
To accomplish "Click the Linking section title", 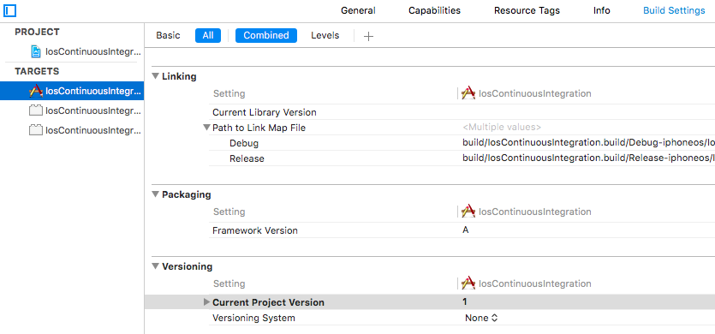I will [x=179, y=77].
